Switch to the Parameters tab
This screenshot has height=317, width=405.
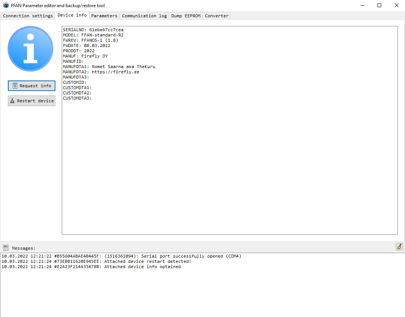(x=104, y=16)
